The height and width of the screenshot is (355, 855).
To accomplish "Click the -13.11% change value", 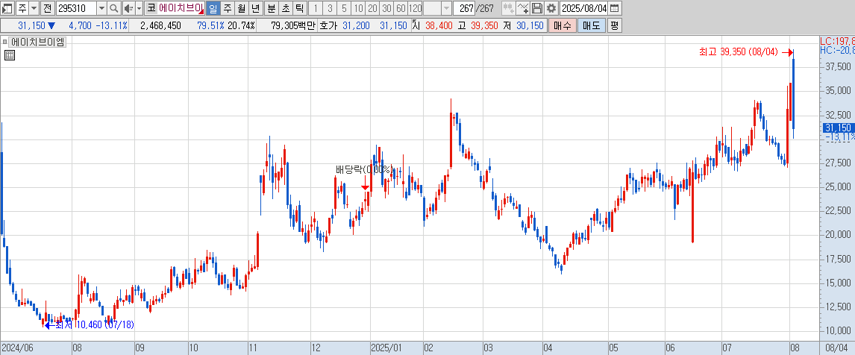I will pyautogui.click(x=112, y=25).
